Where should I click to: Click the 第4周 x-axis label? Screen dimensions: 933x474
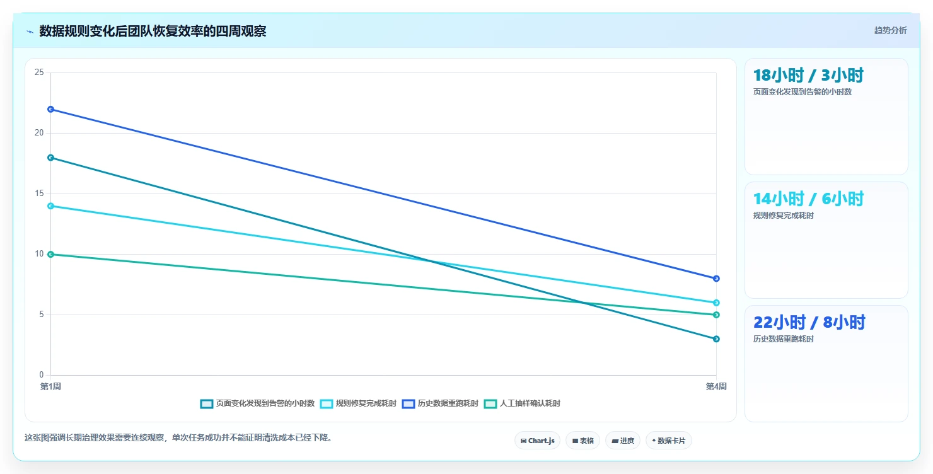[x=716, y=386]
